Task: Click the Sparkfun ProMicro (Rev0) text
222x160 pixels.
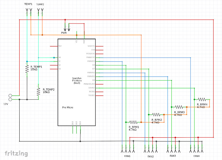Action: [77, 81]
